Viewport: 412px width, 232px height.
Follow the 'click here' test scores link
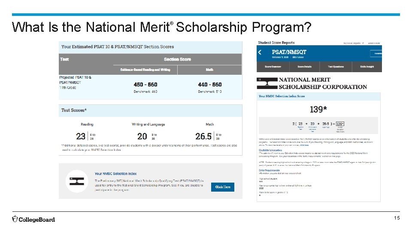(304, 145)
